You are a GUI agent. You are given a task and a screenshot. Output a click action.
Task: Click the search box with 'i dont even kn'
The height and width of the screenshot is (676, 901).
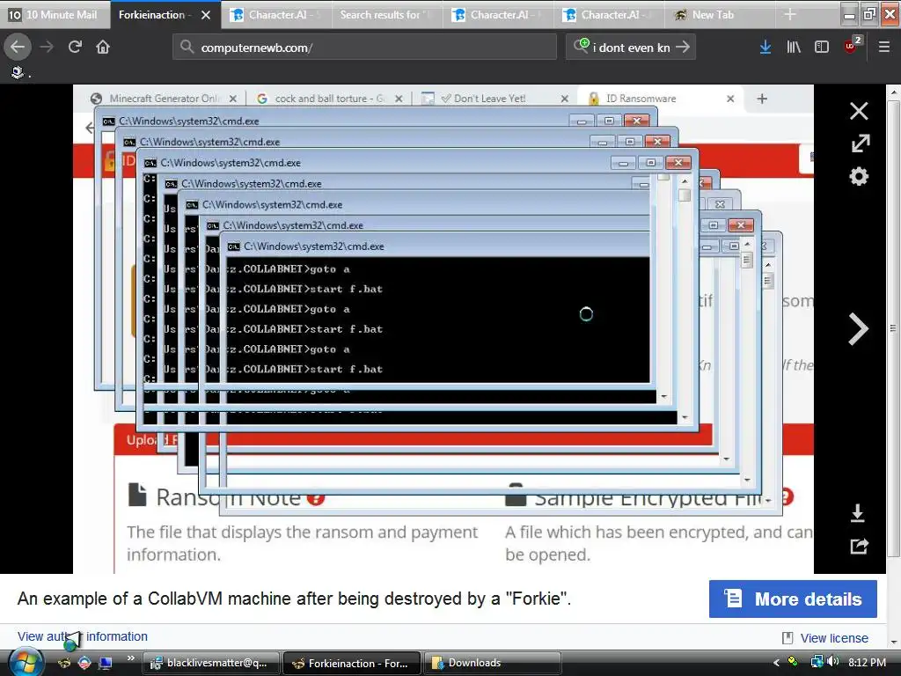[x=632, y=48]
